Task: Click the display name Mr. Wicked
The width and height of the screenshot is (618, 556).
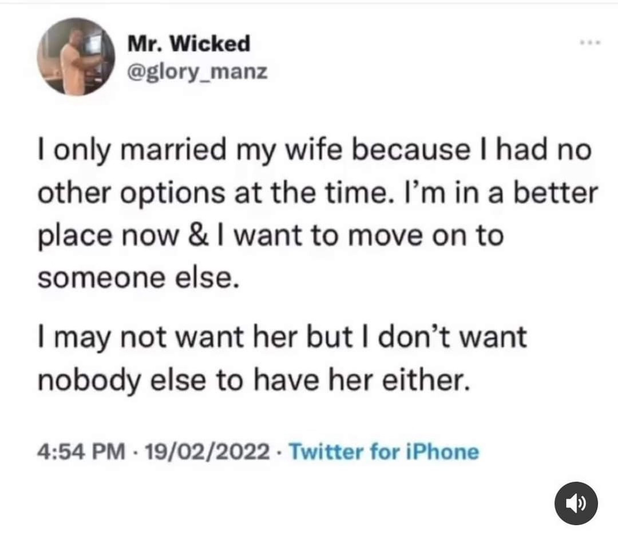Action: pyautogui.click(x=188, y=43)
